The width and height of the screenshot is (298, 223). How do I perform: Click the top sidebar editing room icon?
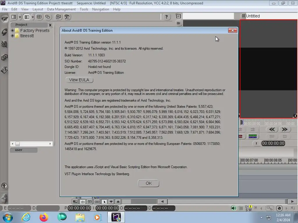4,19
